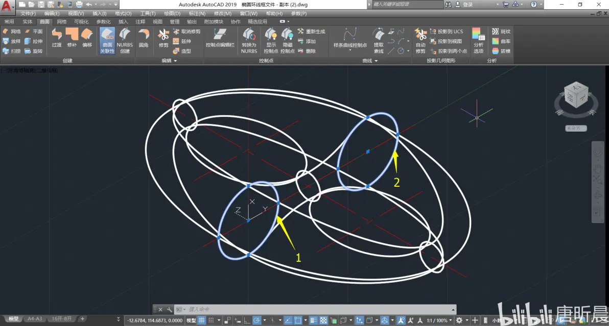Screen dimensions: 609x326
Task: Toggle 曲面关联性 surface associativity
Action: 107,40
